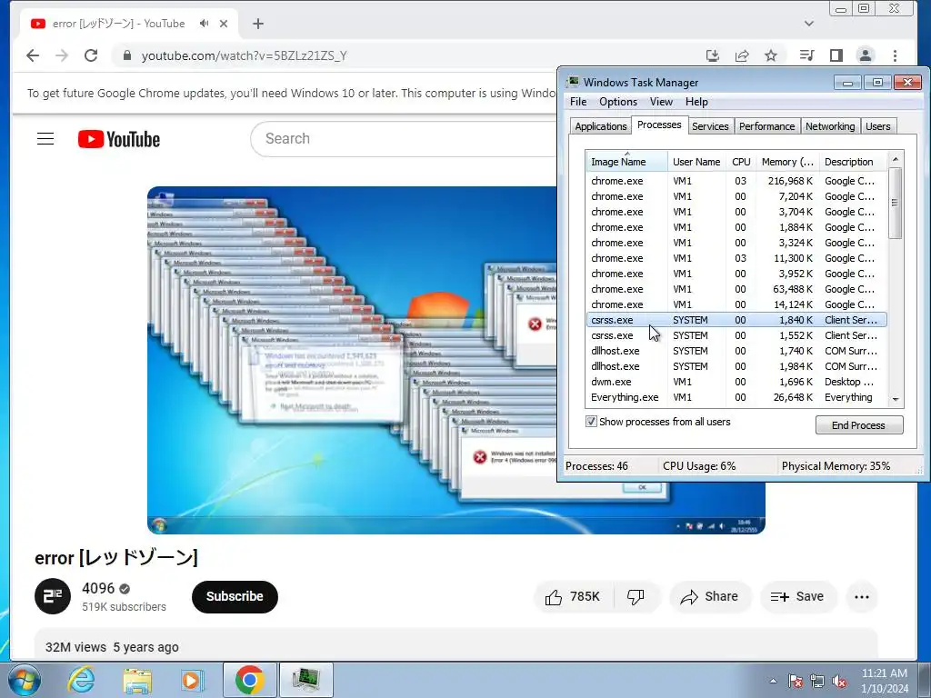Sort by CPU column header
Image resolution: width=931 pixels, height=698 pixels.
coord(741,162)
